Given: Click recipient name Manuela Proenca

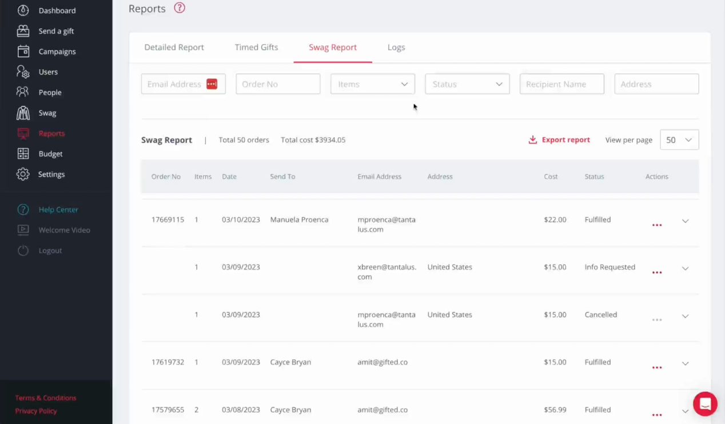Looking at the screenshot, I should pyautogui.click(x=299, y=219).
